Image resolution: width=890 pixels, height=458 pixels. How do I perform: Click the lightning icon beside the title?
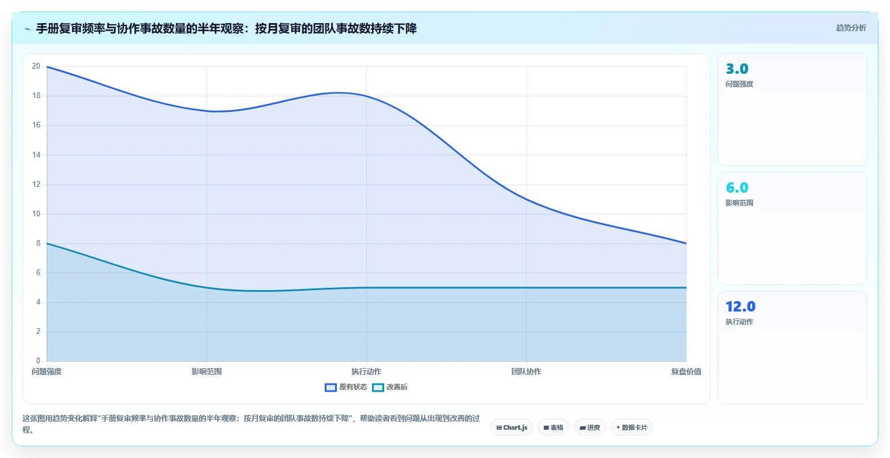[27, 29]
